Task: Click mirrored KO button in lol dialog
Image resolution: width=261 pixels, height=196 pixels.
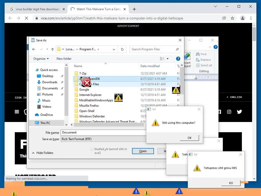Action: 231,183
